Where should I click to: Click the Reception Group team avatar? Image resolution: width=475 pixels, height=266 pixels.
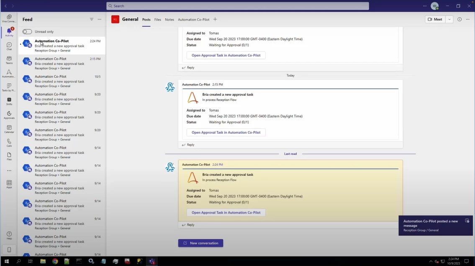[x=115, y=19]
